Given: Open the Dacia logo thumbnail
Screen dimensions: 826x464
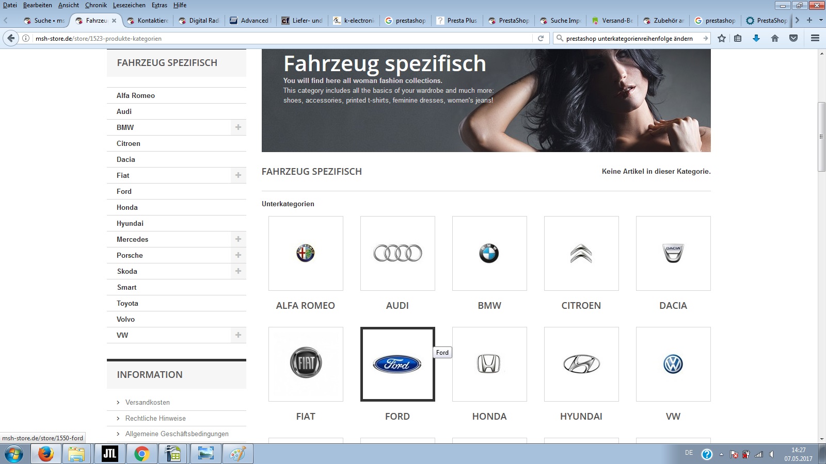Looking at the screenshot, I should click(673, 253).
